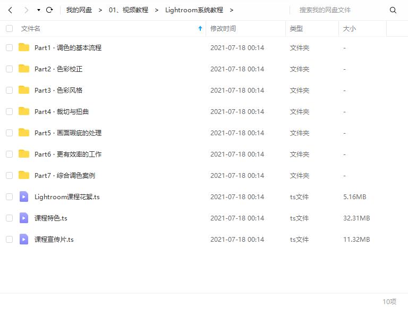The height and width of the screenshot is (311, 408).
Task: Click the 课程宣传片.ts video file icon
Action: [x=24, y=239]
